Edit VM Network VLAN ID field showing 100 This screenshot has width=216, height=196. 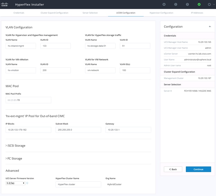pos(135,70)
